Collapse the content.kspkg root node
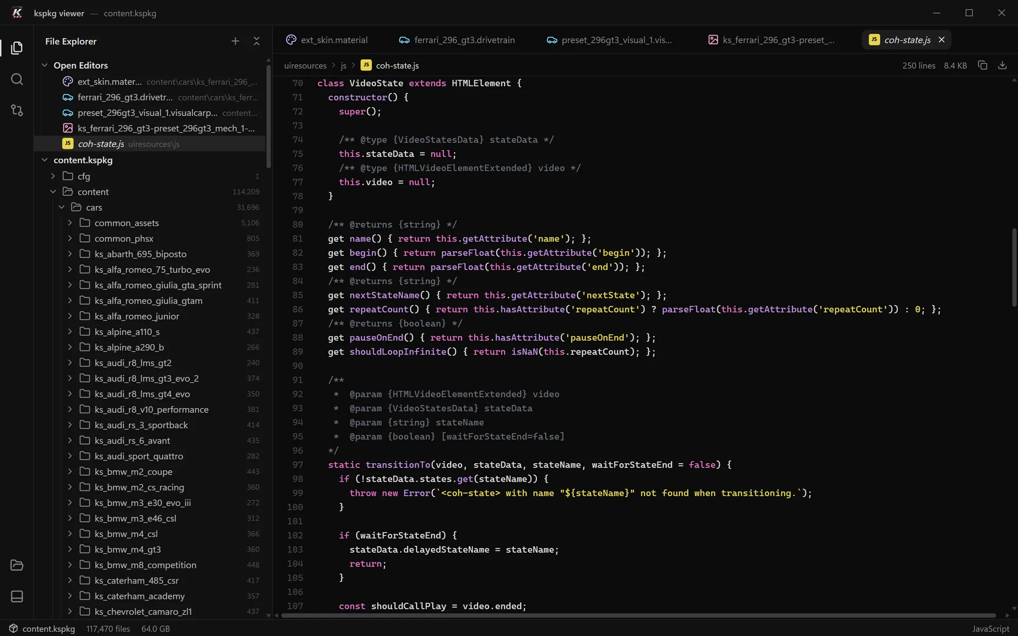The height and width of the screenshot is (636, 1018). coord(45,160)
